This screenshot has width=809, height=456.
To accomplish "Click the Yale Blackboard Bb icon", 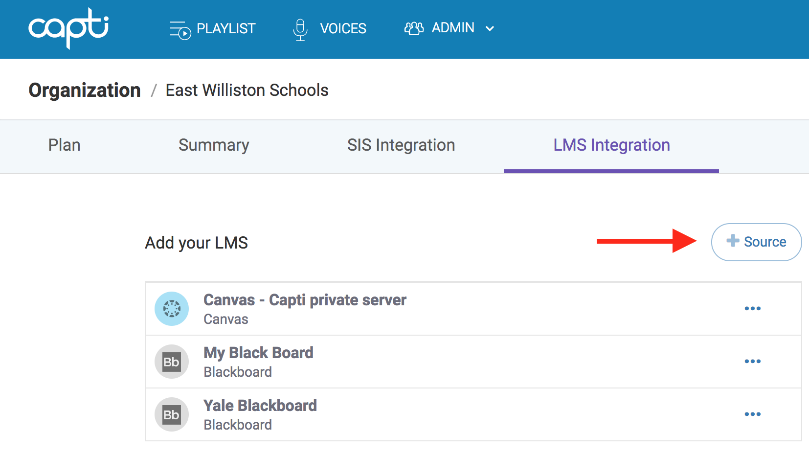I will 172,414.
